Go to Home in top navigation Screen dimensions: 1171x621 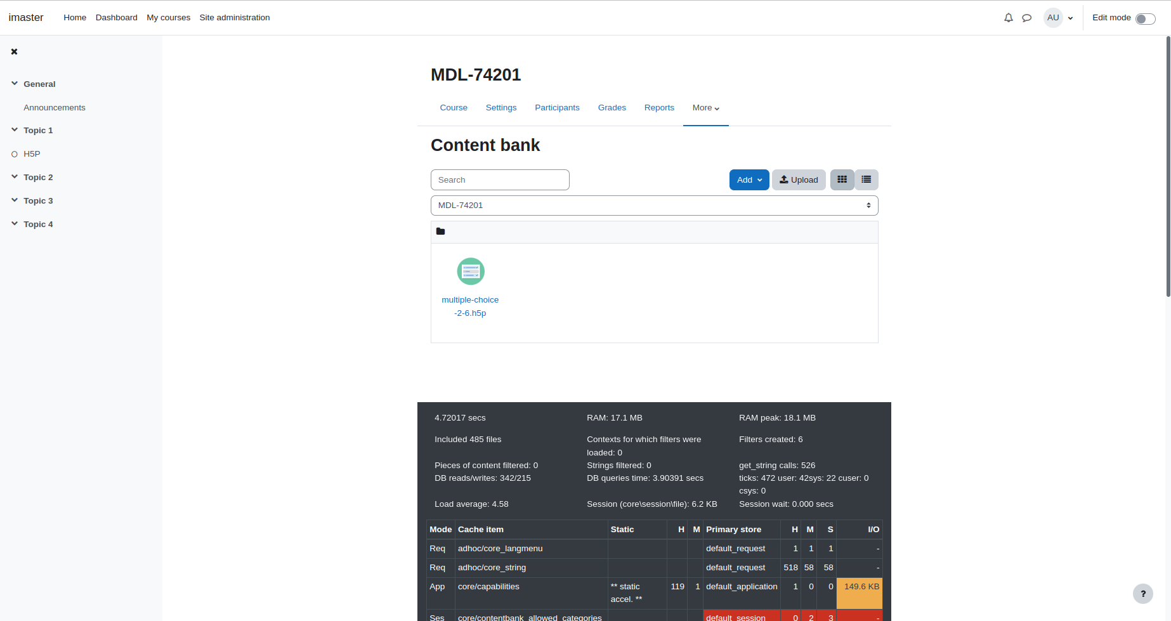pyautogui.click(x=75, y=18)
